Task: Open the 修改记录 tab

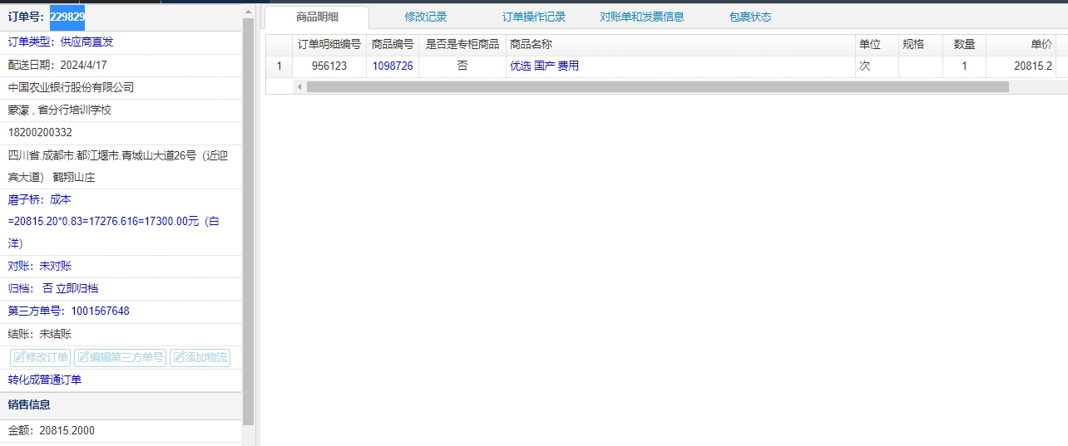Action: [x=426, y=17]
